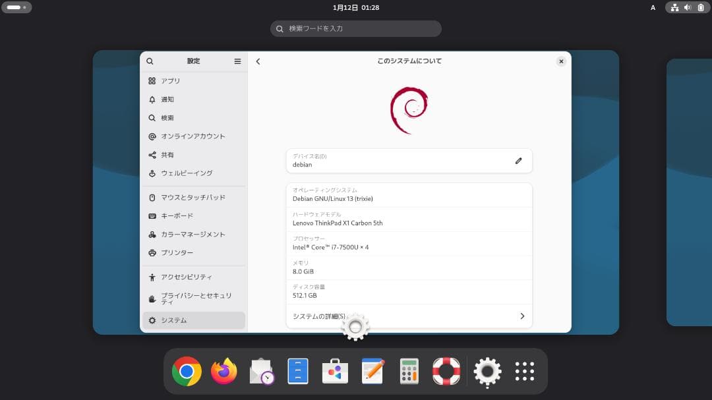Edit the device name with the pencil icon
712x400 pixels.
518,161
